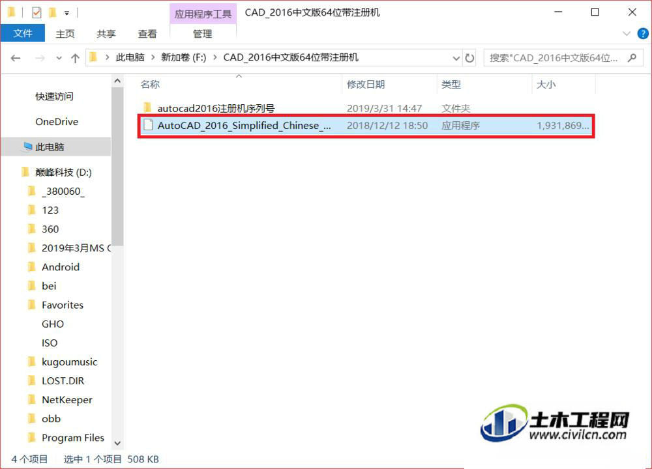652x469 pixels.
Task: Open the address bar history dropdown
Action: [456, 58]
